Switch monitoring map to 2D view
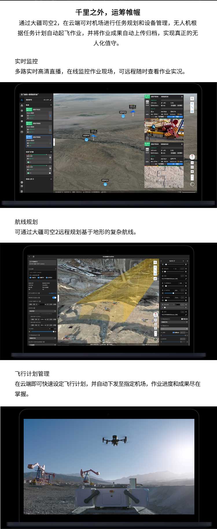The width and height of the screenshot is (217, 529). click(192, 163)
